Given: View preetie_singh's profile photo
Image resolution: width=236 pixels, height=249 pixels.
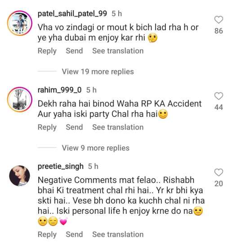Looking at the screenshot, I should (x=20, y=176).
